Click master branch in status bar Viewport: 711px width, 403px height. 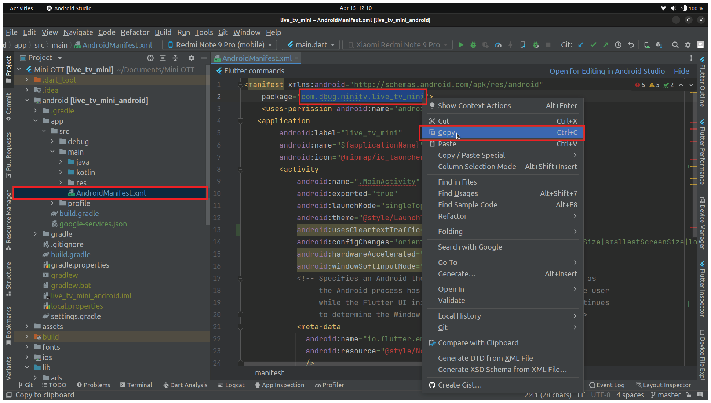(666, 395)
